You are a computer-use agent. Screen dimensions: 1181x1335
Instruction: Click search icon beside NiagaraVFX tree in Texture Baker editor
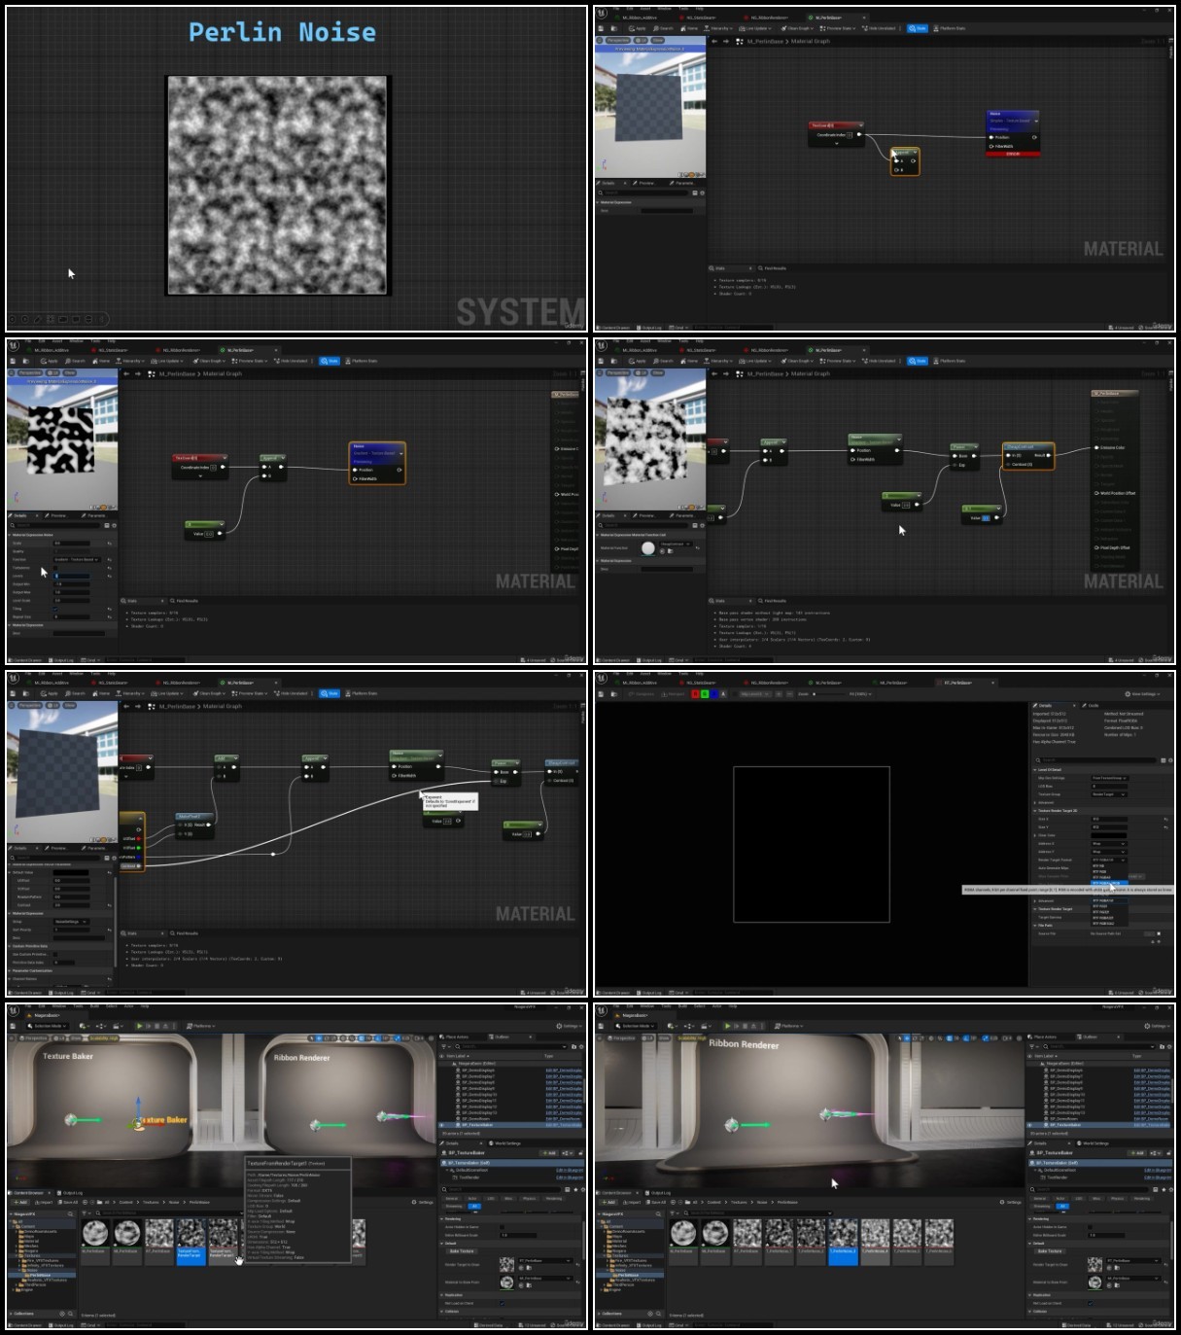pyautogui.click(x=71, y=1213)
